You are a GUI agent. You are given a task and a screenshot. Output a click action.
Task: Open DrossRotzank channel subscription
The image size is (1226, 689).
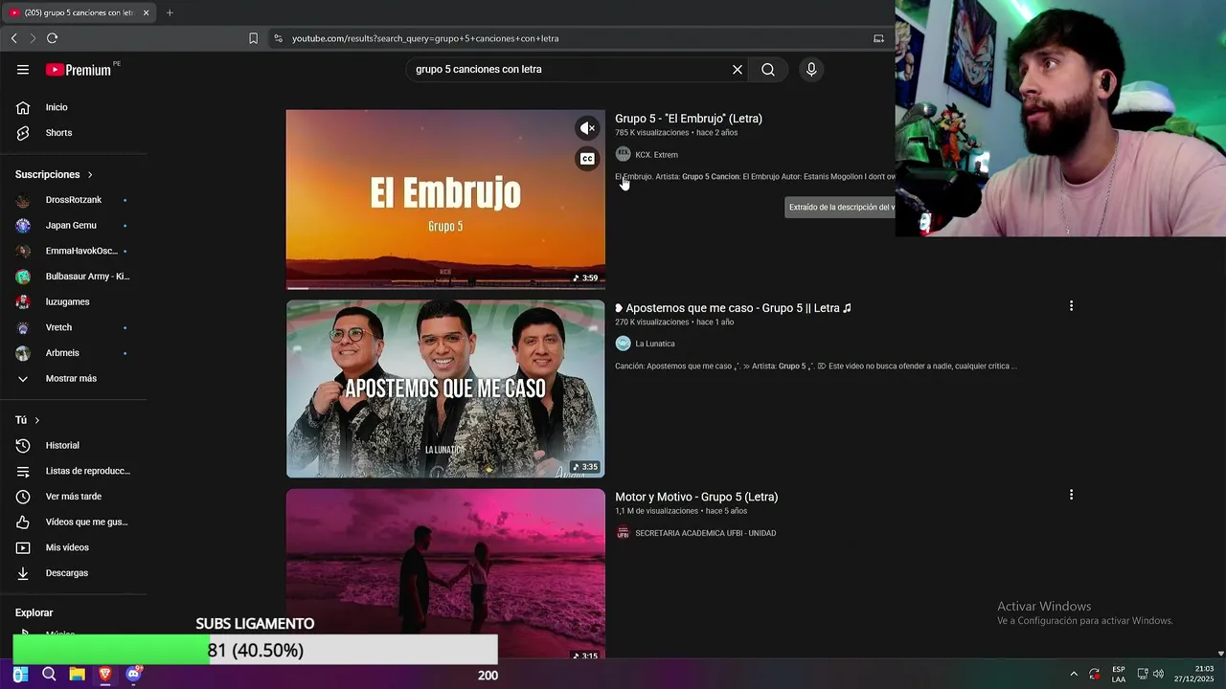click(73, 200)
